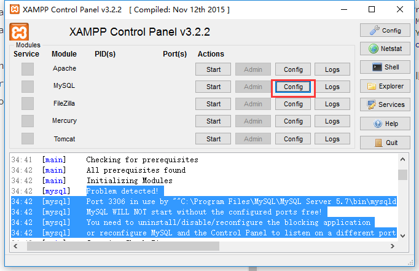This screenshot has height=271, width=419.
Task: Click the log scrollbar up arrow
Action: click(x=402, y=160)
